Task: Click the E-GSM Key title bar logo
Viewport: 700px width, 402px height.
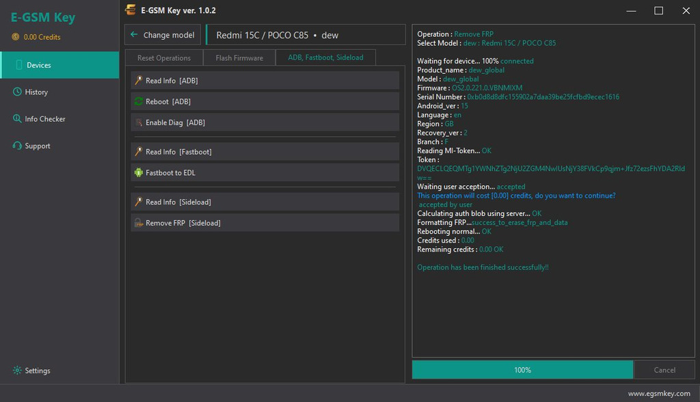Action: [x=131, y=10]
